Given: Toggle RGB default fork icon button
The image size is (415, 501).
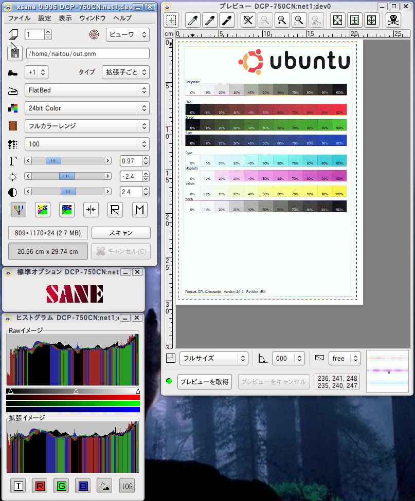Looking at the screenshot, I should [x=18, y=210].
